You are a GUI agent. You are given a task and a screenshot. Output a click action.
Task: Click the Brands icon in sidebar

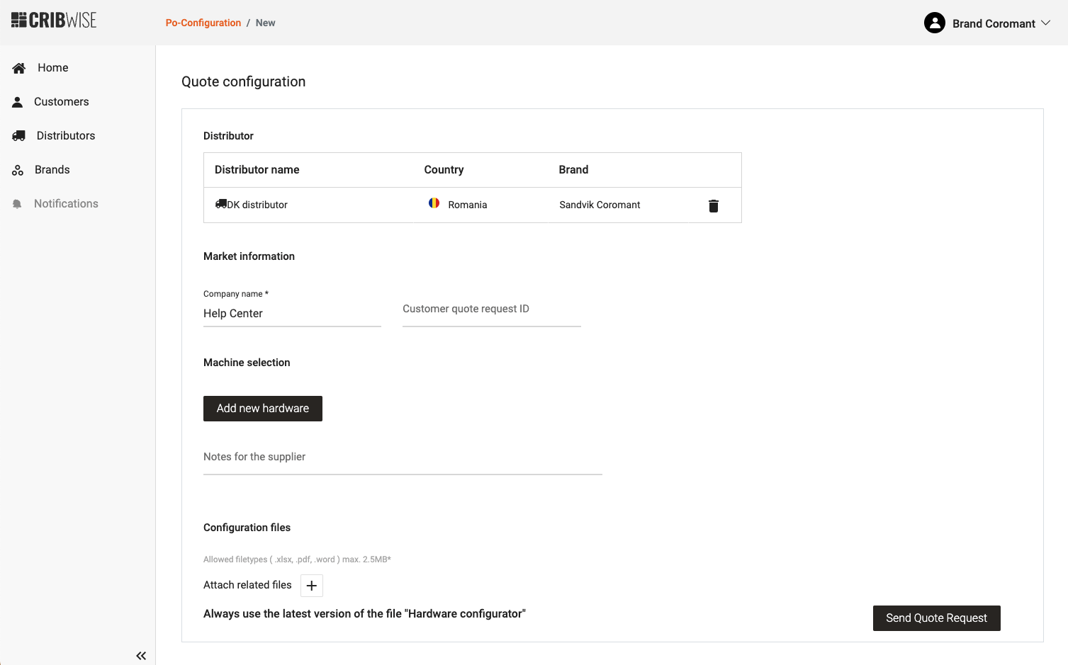pos(18,170)
